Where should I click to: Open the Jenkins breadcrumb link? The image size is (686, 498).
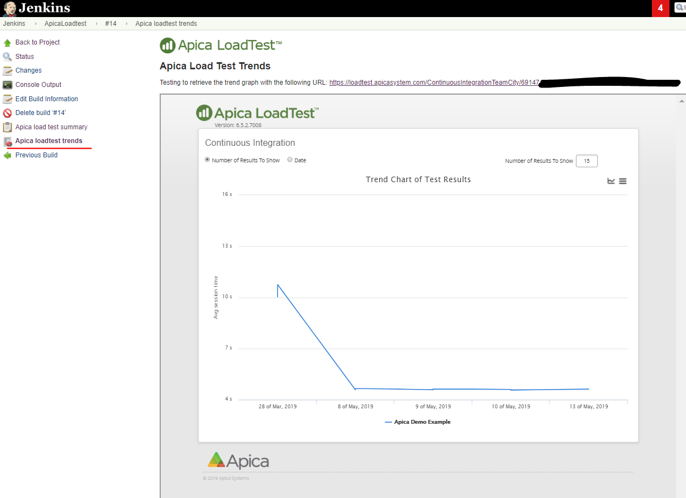tap(14, 24)
